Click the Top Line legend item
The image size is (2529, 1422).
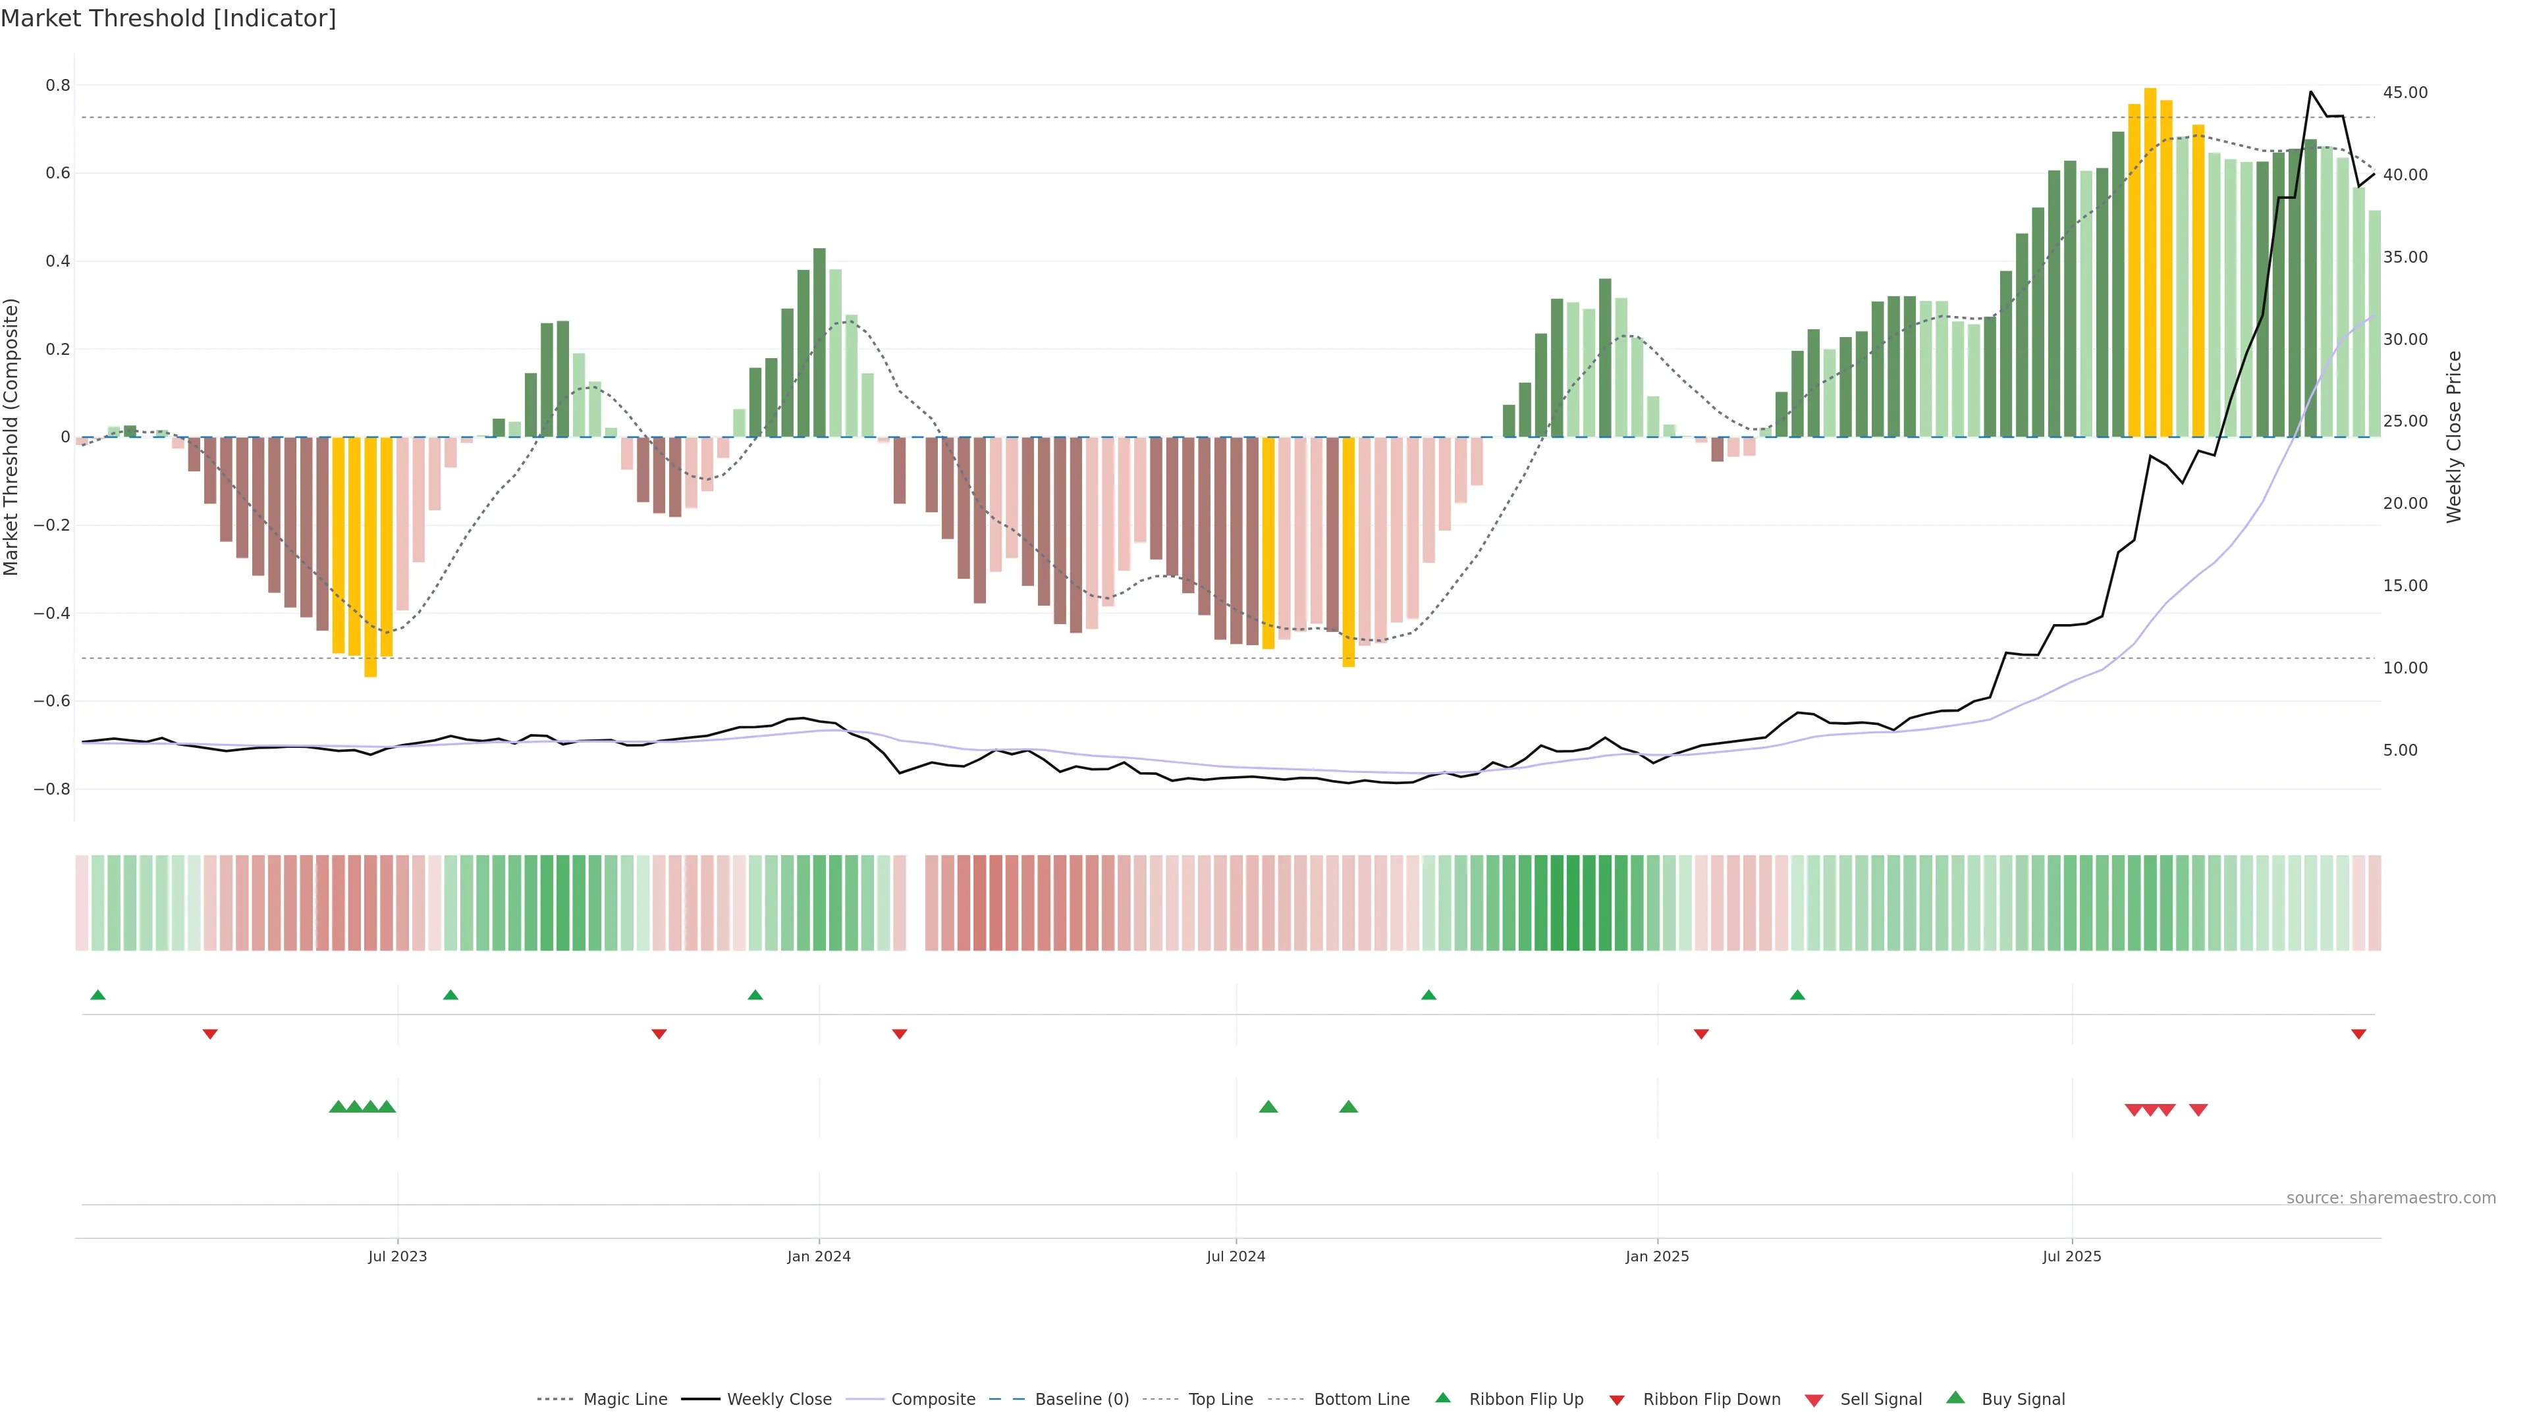point(1220,1400)
